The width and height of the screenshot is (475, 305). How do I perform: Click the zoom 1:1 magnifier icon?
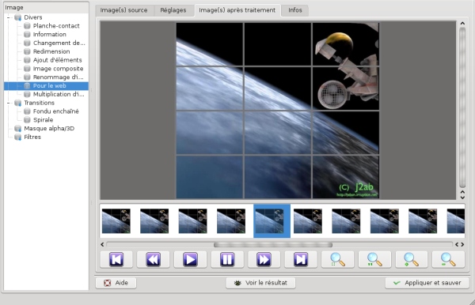[374, 259]
